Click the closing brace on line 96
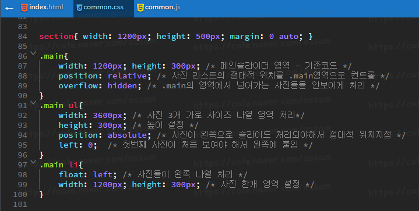 41,155
